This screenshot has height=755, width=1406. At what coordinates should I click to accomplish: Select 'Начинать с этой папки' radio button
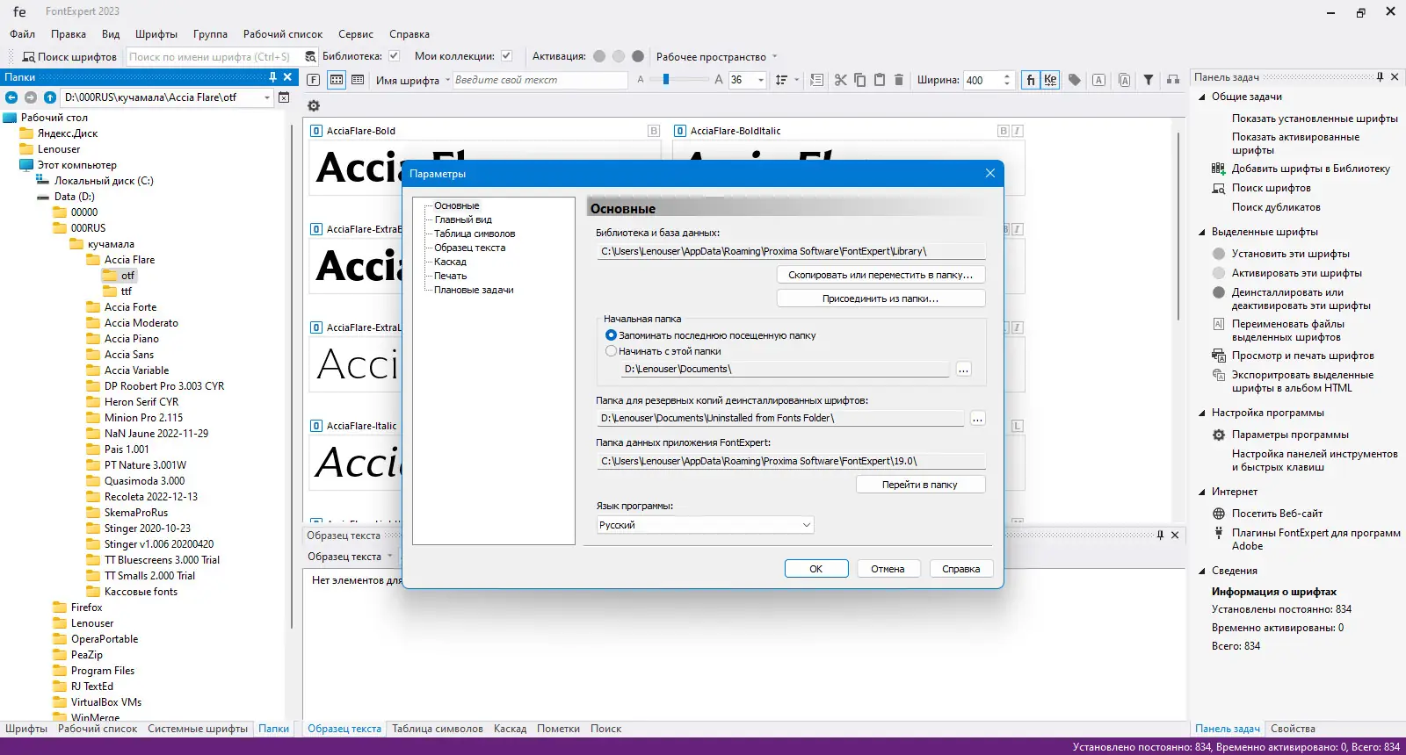coord(611,351)
